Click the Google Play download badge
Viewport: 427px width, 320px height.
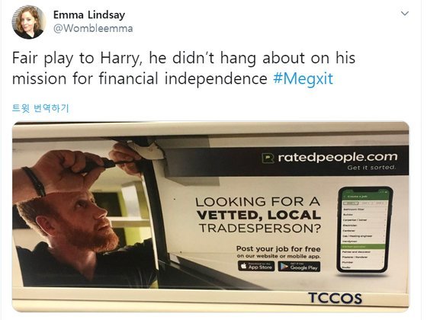click(x=299, y=267)
